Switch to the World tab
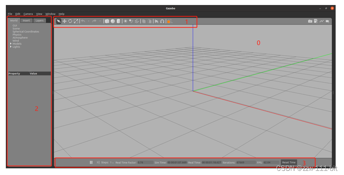Viewport: 344px width, 175px height. pos(14,20)
